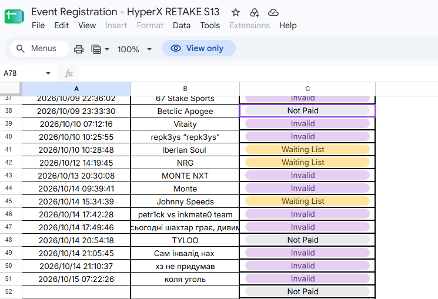Image resolution: width=438 pixels, height=299 pixels.
Task: Click the move to Drive icon
Action: pyautogui.click(x=254, y=12)
